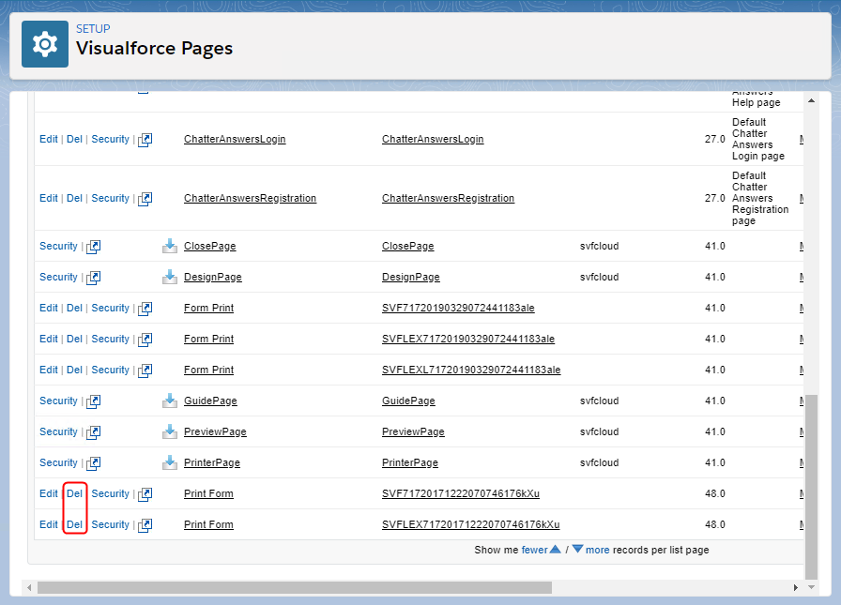Open preview icon for SVFLEXL71720190329072441183ale row
841x605 pixels.
pos(145,371)
